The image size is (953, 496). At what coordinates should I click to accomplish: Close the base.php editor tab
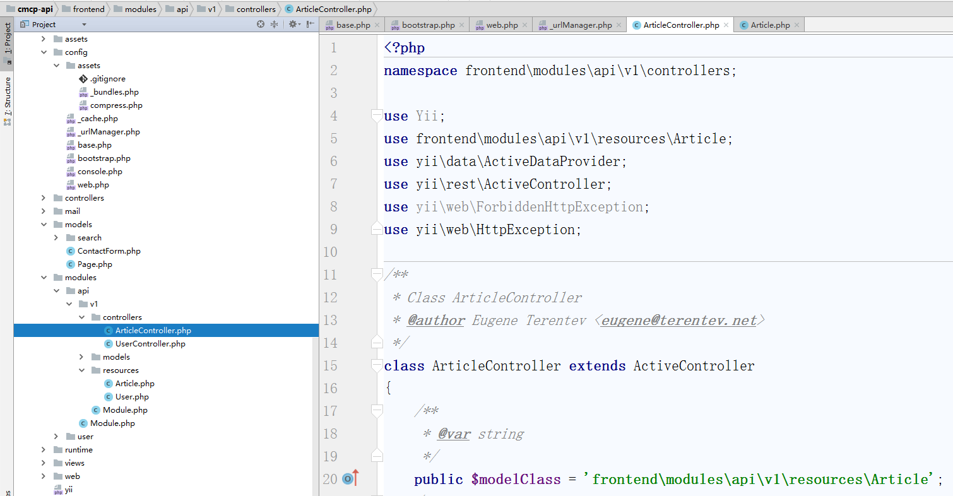coord(377,25)
